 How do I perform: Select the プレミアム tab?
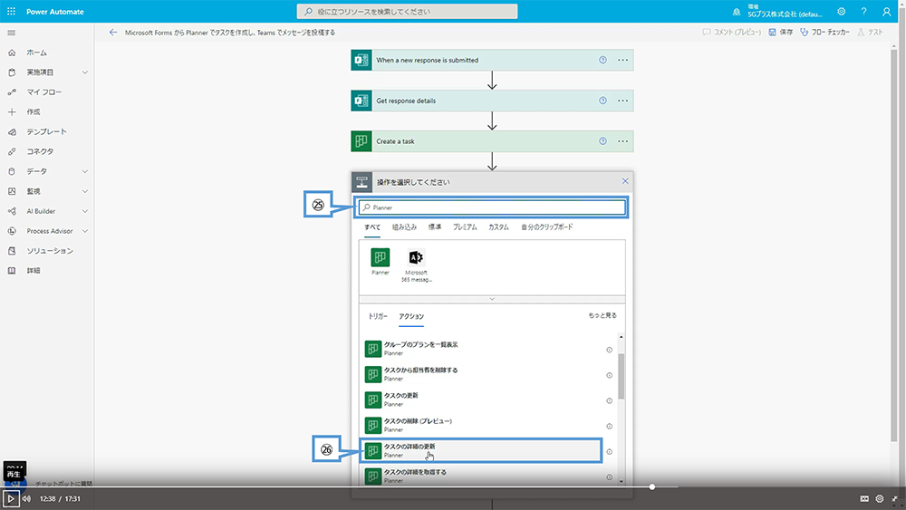pyautogui.click(x=465, y=227)
